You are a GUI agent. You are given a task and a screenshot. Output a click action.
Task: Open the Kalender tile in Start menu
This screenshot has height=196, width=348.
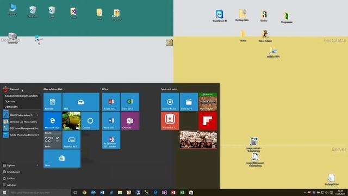click(52, 102)
